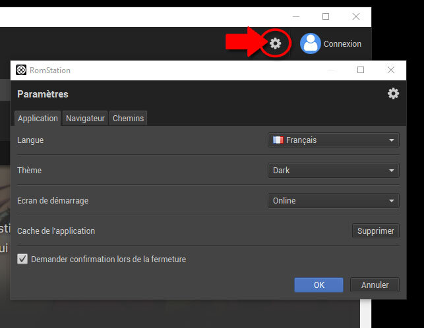Screen dimensions: 424x328
Task: Close the main application window
Action: click(x=356, y=16)
